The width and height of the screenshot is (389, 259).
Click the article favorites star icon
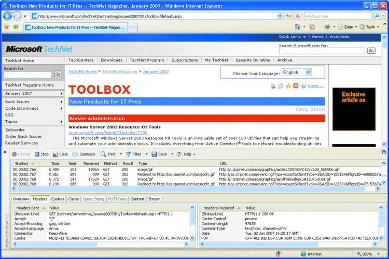288,86
